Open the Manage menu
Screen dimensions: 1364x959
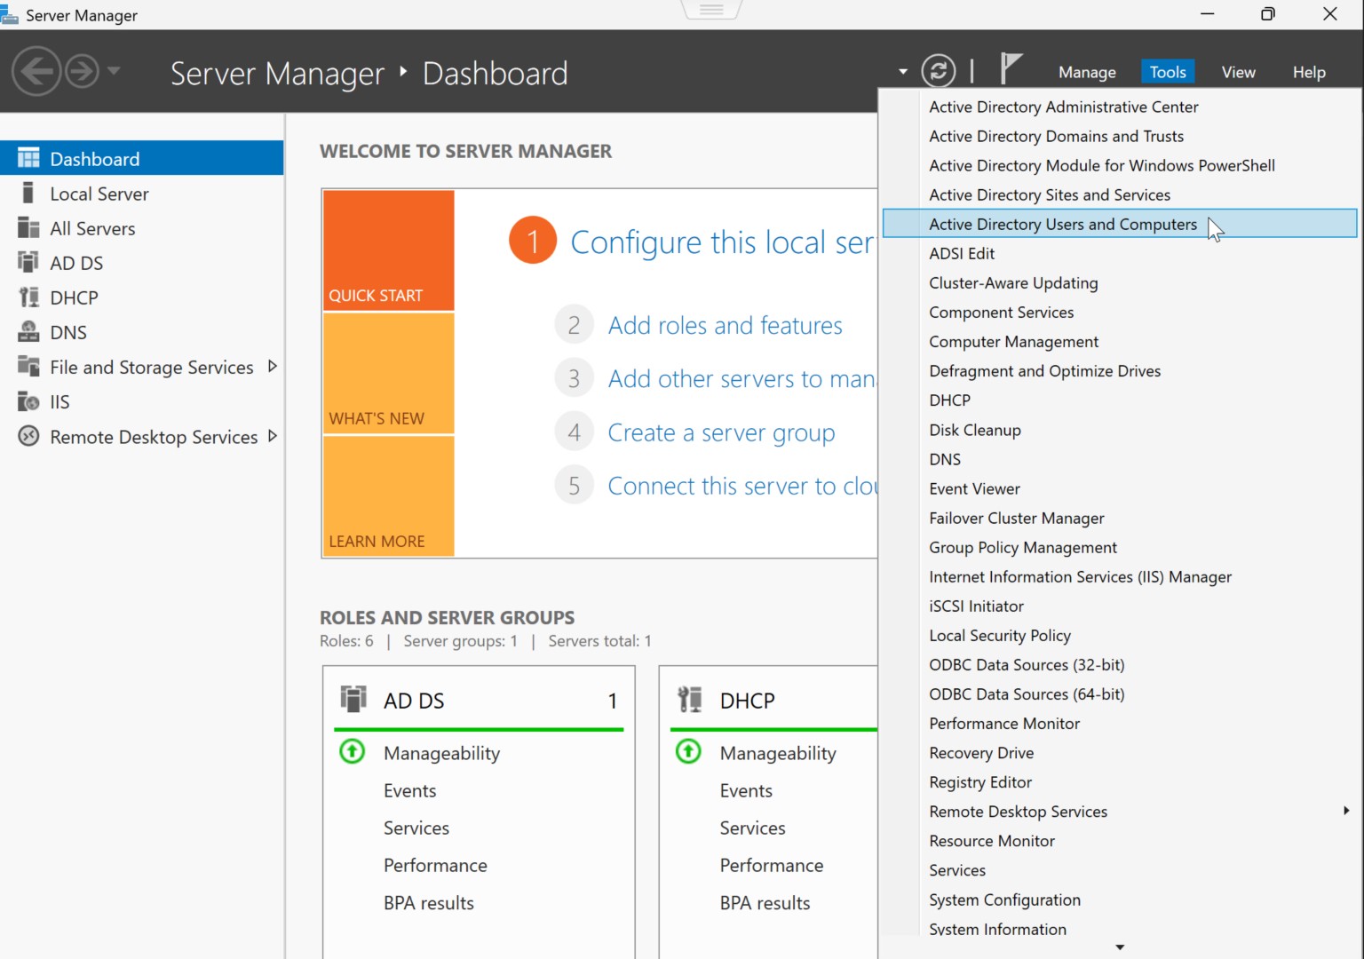(1087, 72)
